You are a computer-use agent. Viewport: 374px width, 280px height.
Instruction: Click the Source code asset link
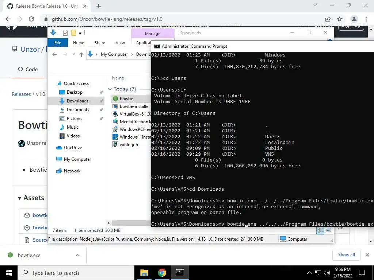coord(40,240)
